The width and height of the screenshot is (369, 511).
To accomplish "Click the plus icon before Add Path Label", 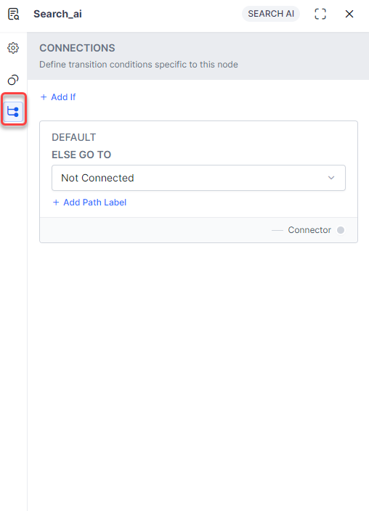I will (x=56, y=203).
